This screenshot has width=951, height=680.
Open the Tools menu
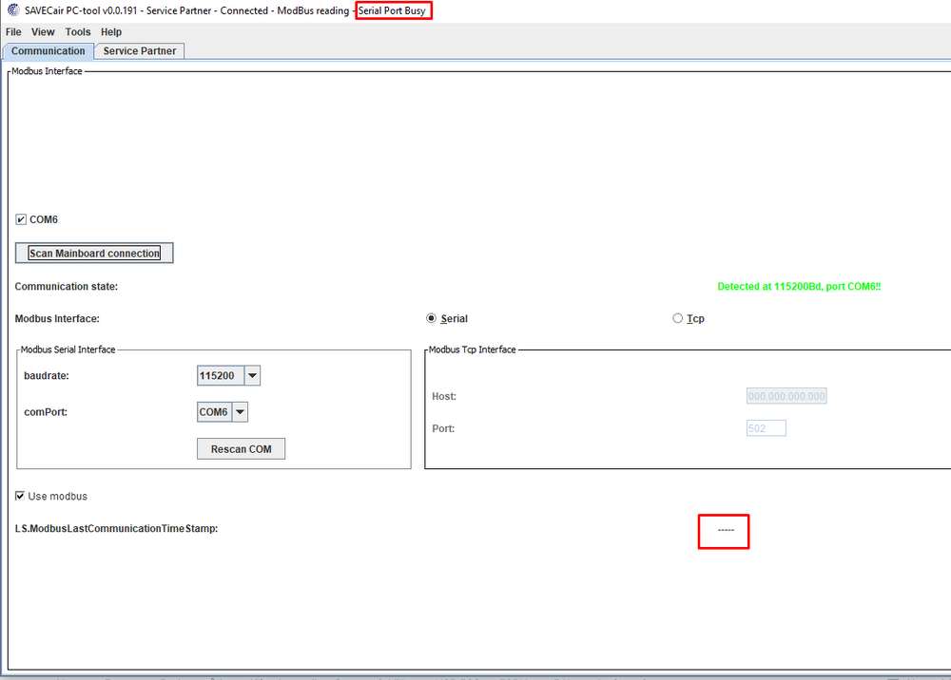[78, 32]
